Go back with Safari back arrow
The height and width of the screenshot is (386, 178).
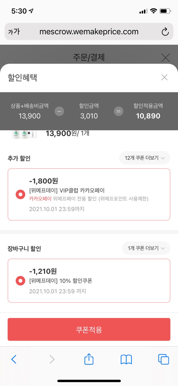pyautogui.click(x=14, y=359)
